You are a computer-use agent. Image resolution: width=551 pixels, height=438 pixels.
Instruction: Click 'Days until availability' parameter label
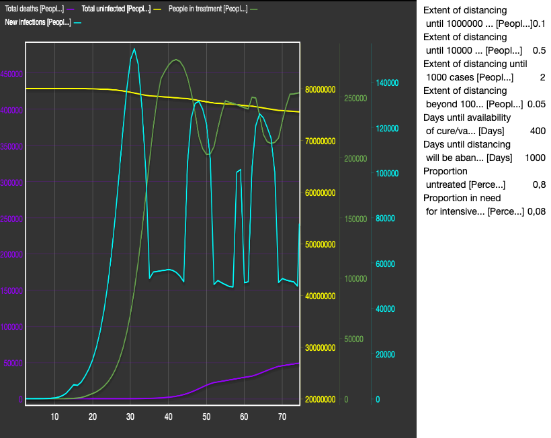pos(466,124)
